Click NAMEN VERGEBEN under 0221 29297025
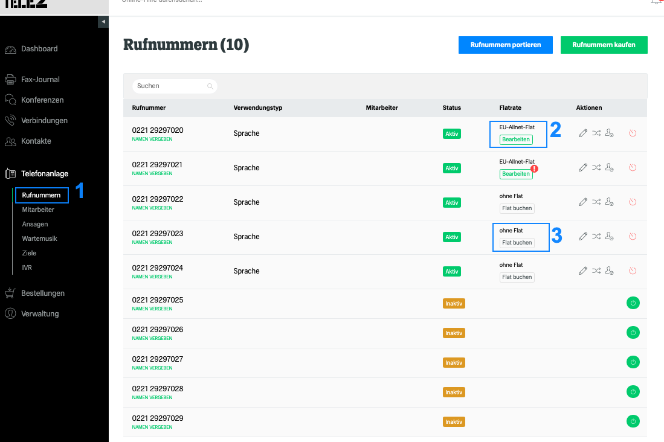Screen dimensions: 664x442 (x=152, y=309)
